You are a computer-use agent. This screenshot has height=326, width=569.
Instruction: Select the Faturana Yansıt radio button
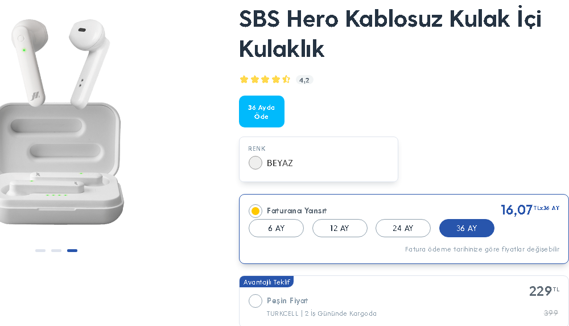(255, 211)
